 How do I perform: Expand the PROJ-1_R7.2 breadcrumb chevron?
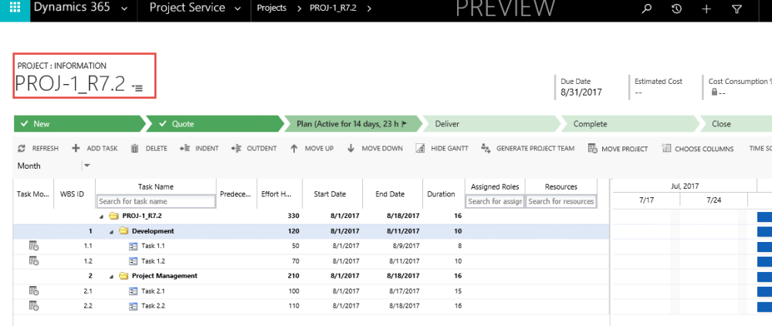coord(369,8)
